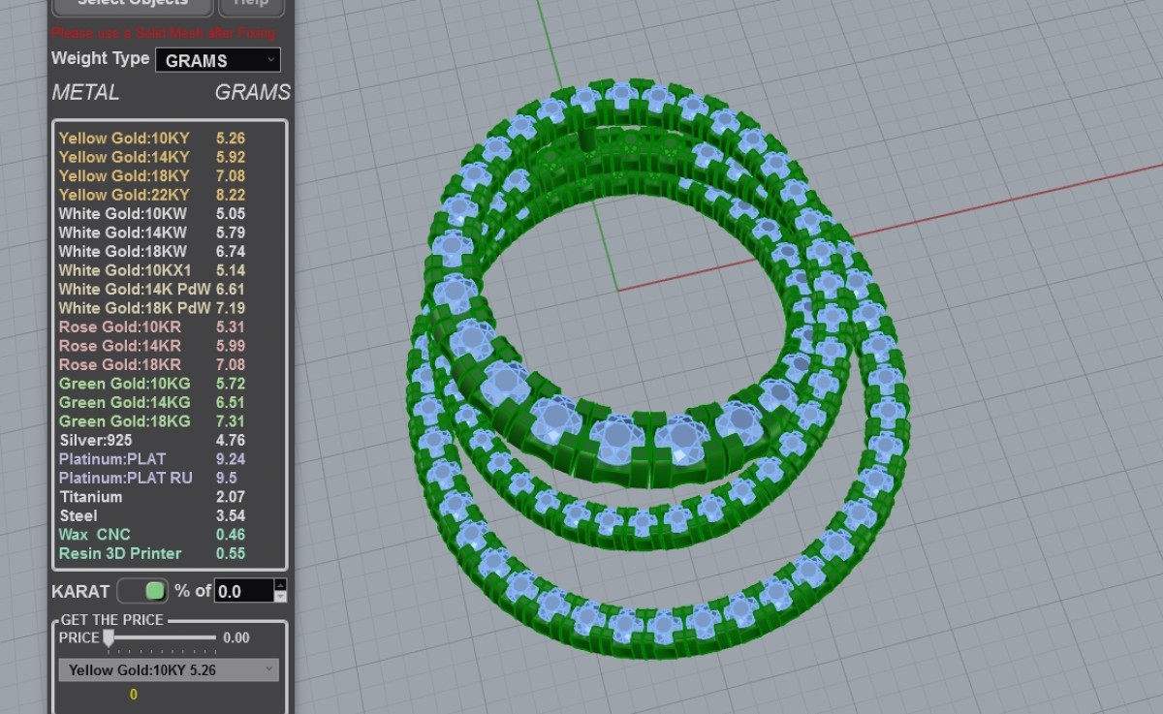Decrease the % of value with down arrow
The image size is (1163, 714).
click(x=281, y=597)
